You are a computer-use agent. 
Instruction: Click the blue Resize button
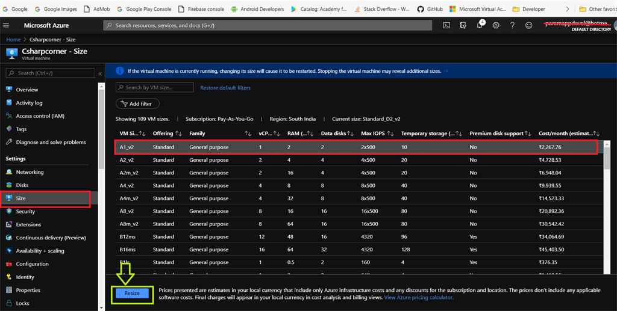pos(132,294)
